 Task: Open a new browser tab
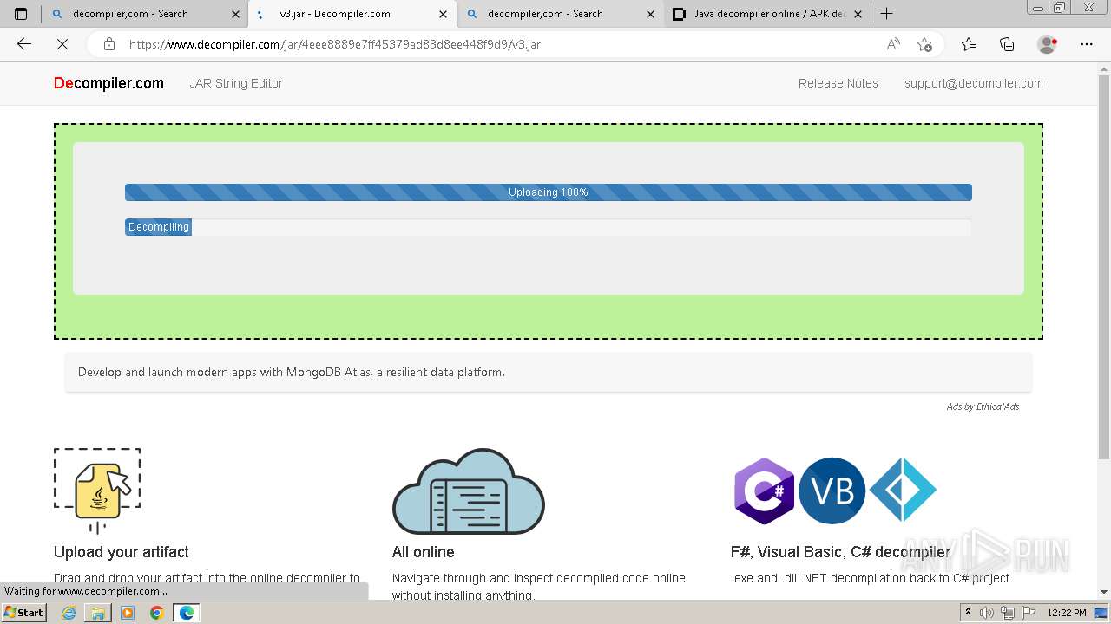pos(886,14)
